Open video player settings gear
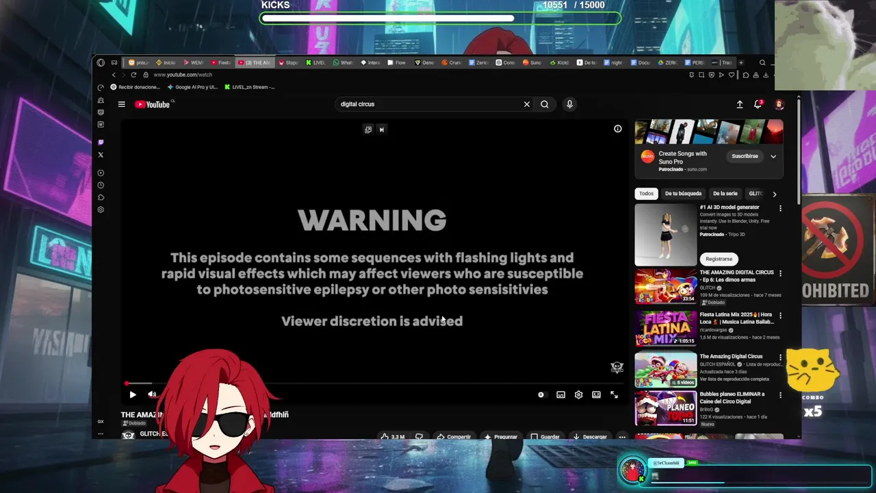Image resolution: width=876 pixels, height=493 pixels. 578,394
